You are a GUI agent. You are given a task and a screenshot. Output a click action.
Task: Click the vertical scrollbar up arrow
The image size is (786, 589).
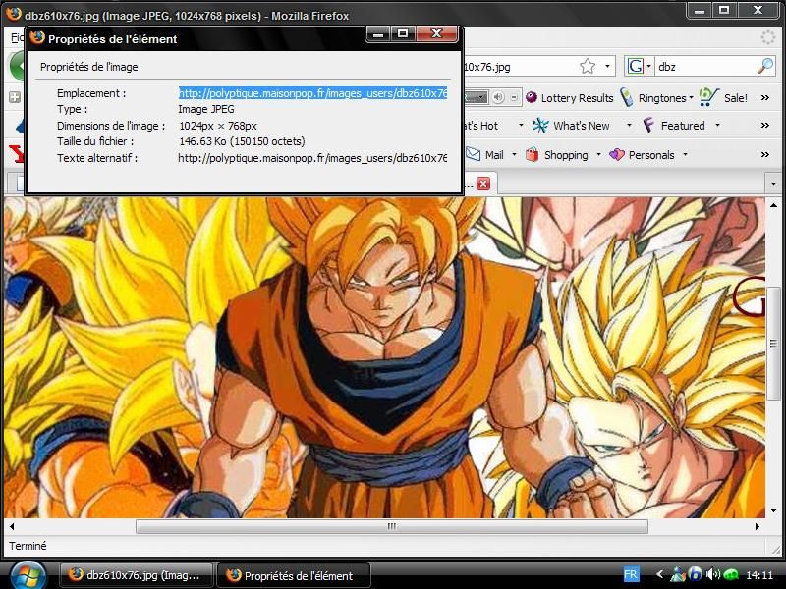pos(773,205)
